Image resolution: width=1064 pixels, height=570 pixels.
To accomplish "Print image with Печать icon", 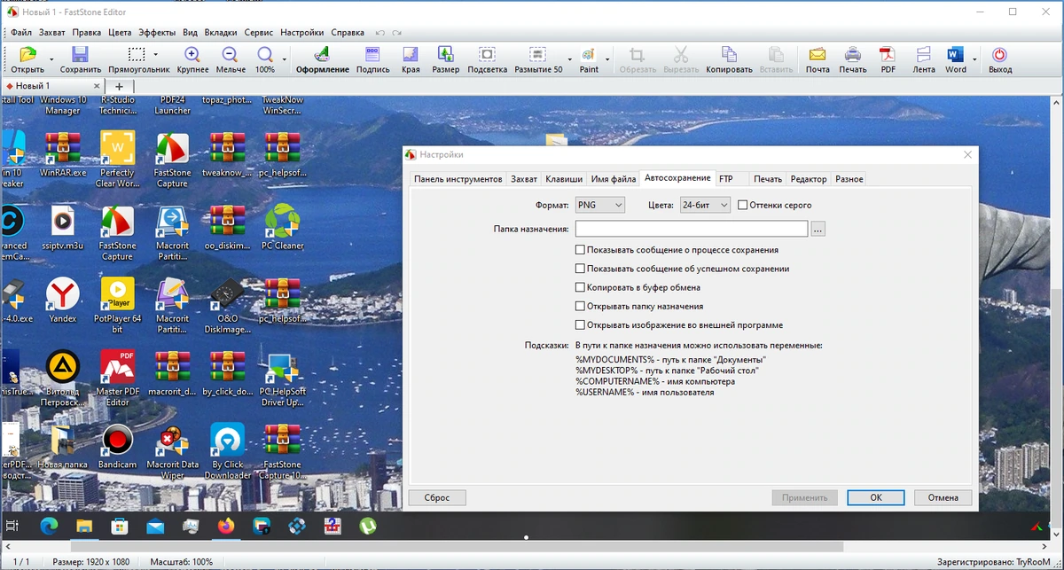I will coord(853,59).
